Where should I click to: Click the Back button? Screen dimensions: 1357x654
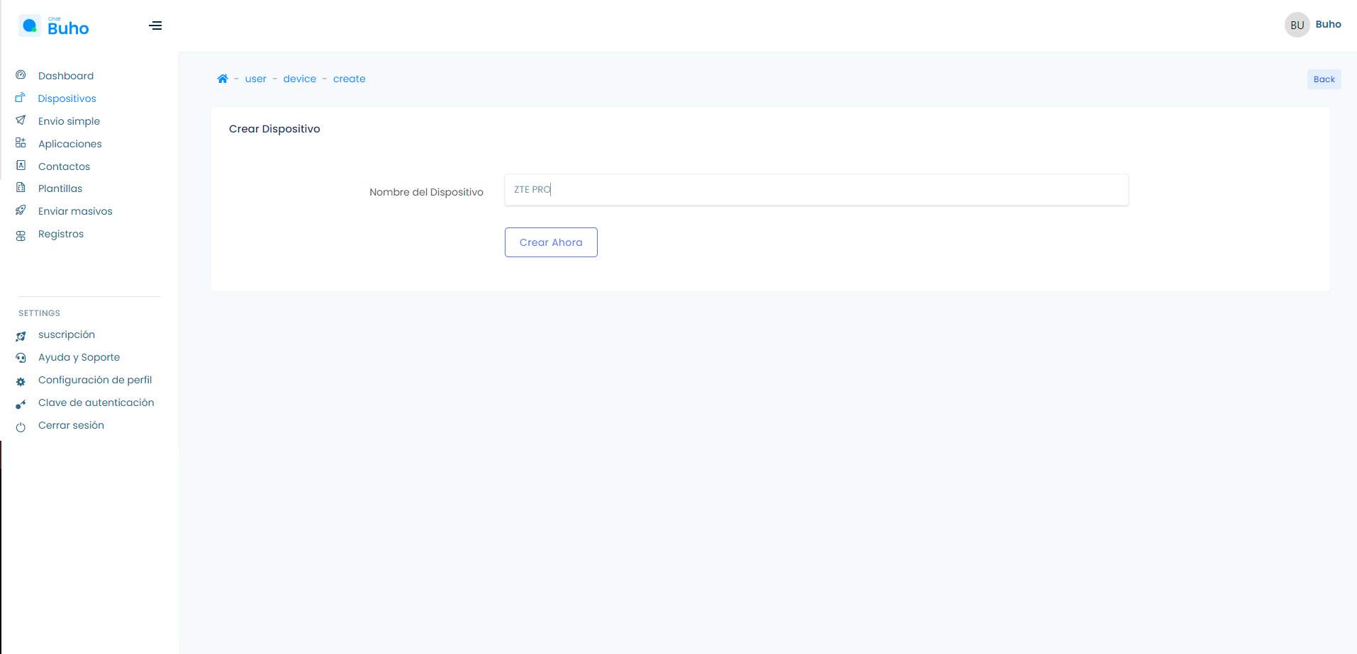[x=1323, y=79]
